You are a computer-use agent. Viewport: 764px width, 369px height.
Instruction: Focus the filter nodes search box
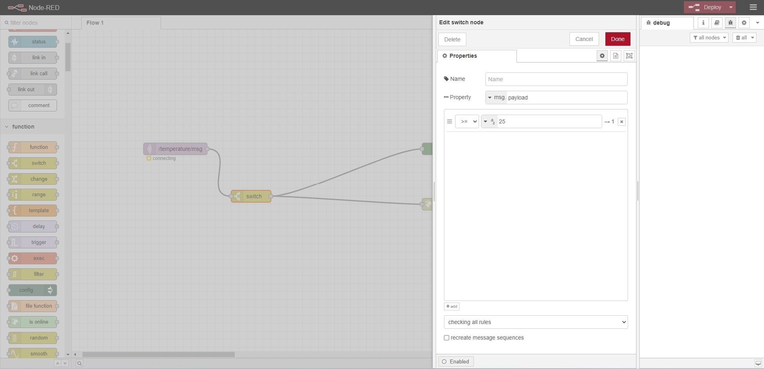pyautogui.click(x=36, y=23)
